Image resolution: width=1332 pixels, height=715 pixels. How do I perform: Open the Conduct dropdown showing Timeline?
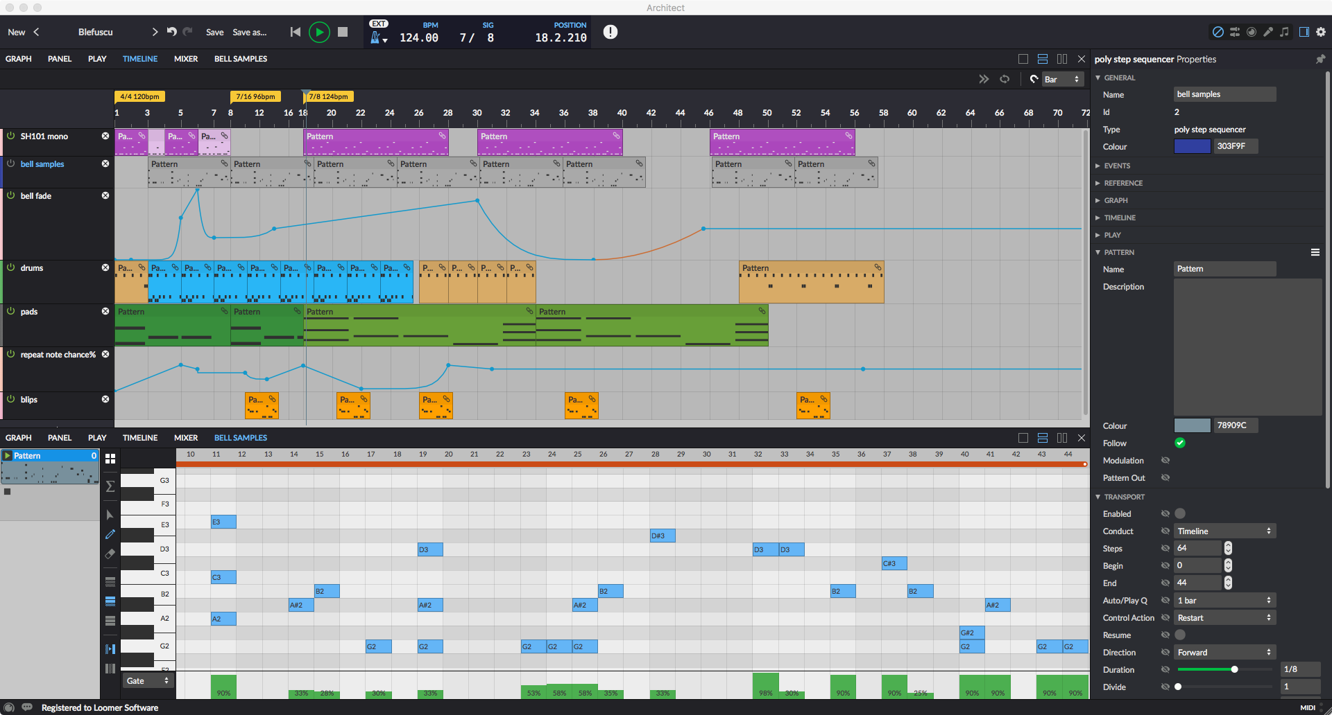[x=1224, y=531]
